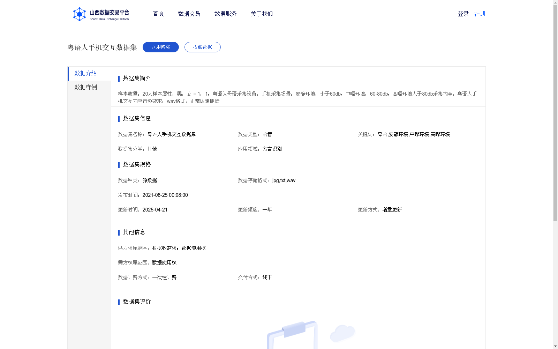Click the 数据集规格 section heading
The width and height of the screenshot is (558, 349).
point(137,164)
